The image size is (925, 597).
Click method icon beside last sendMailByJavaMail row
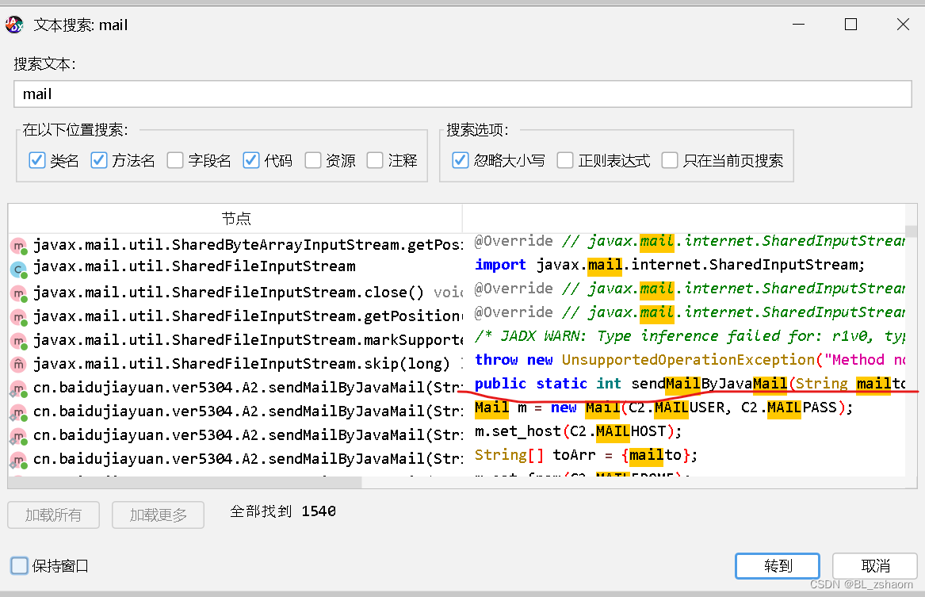tap(19, 460)
